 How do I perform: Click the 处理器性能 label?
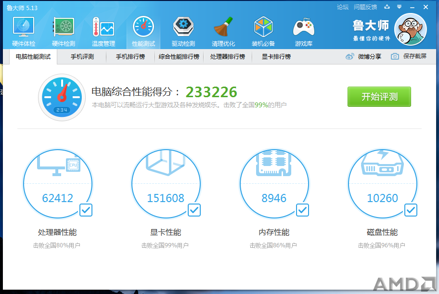pyautogui.click(x=57, y=232)
